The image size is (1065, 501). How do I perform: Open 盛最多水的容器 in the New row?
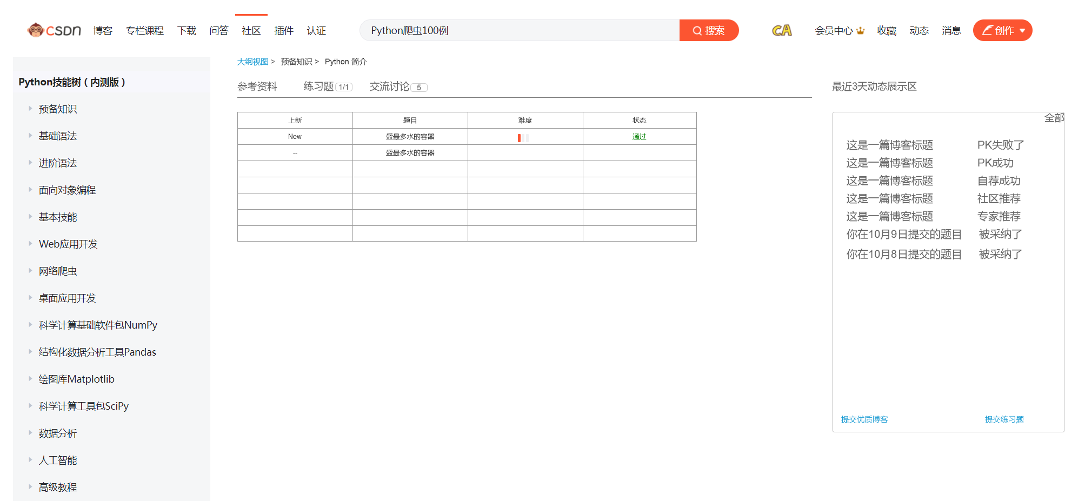click(x=410, y=137)
